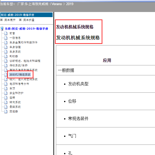Select 传动系统/车桥 in the tree
The image size is (155, 155).
[18, 65]
